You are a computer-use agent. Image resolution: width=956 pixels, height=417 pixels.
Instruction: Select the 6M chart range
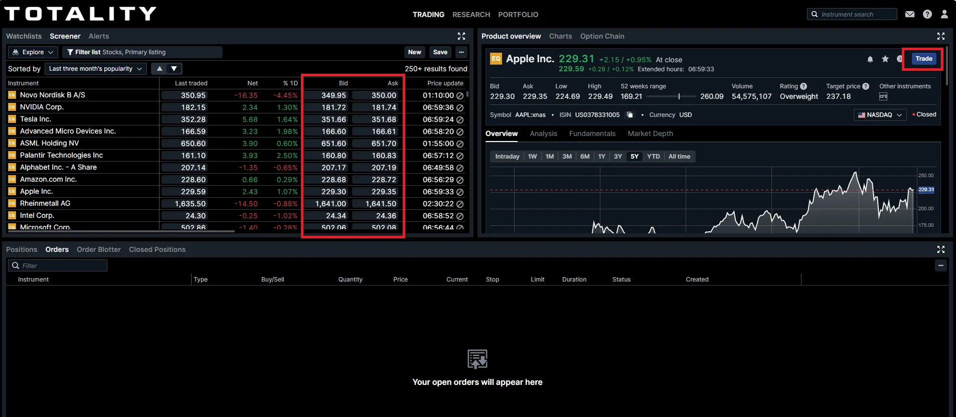pyautogui.click(x=585, y=157)
